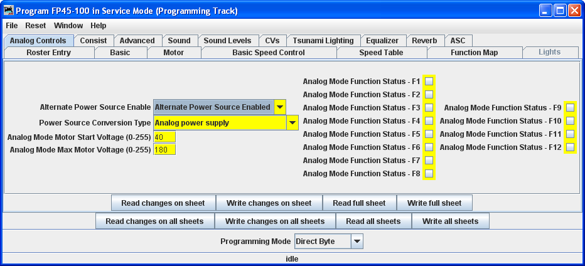The image size is (585, 266).
Task: Open the Function Map tab
Action: coord(474,53)
